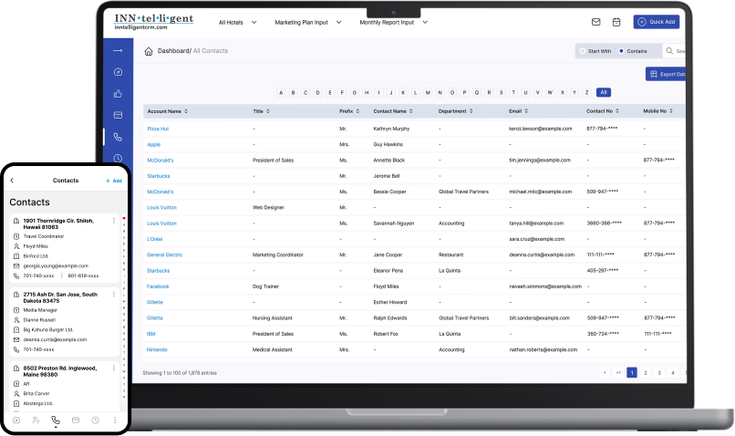
Task: Filter contacts by letter S
Action: tap(501, 92)
